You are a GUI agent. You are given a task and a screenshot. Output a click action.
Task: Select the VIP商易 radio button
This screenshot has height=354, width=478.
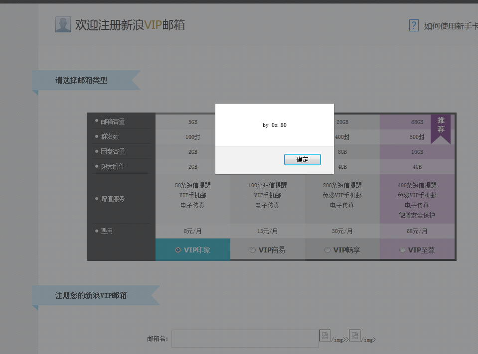252,250
